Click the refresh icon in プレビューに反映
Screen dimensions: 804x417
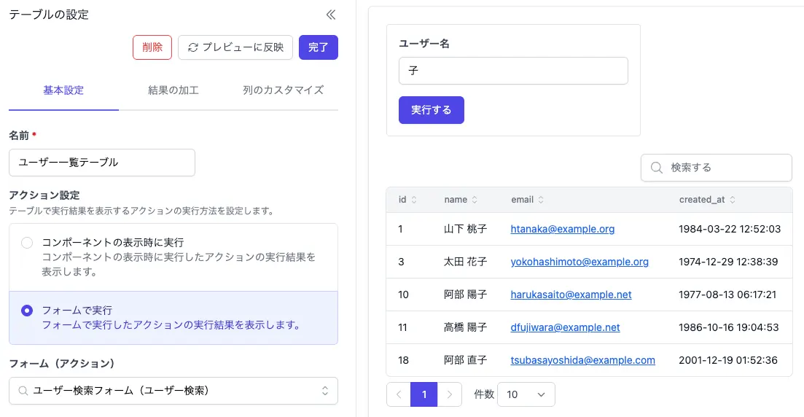pyautogui.click(x=192, y=47)
